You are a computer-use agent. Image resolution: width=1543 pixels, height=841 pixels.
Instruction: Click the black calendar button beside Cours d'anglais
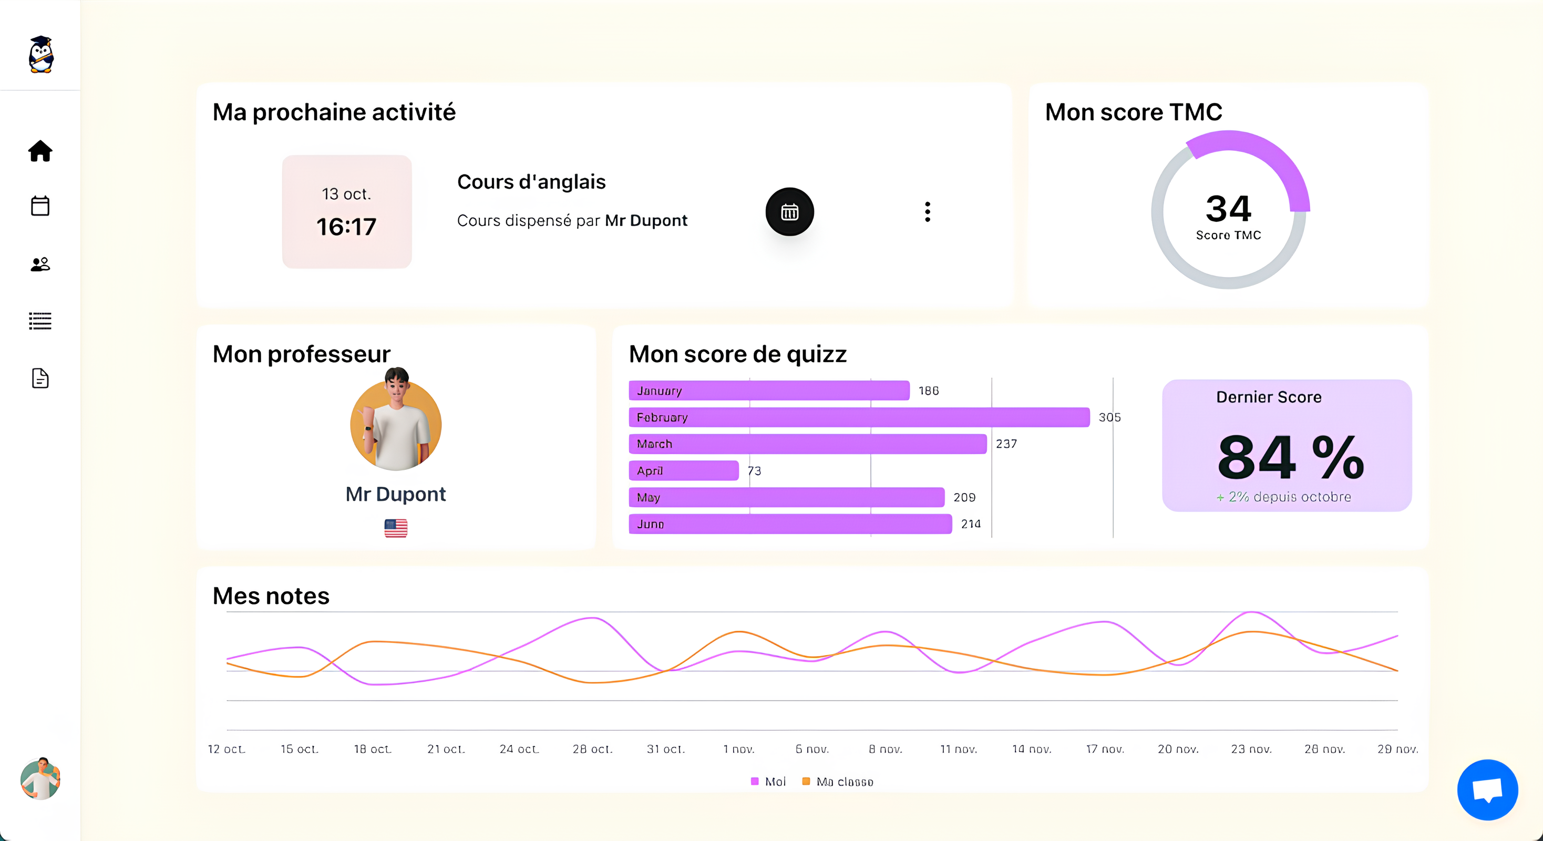coord(789,211)
